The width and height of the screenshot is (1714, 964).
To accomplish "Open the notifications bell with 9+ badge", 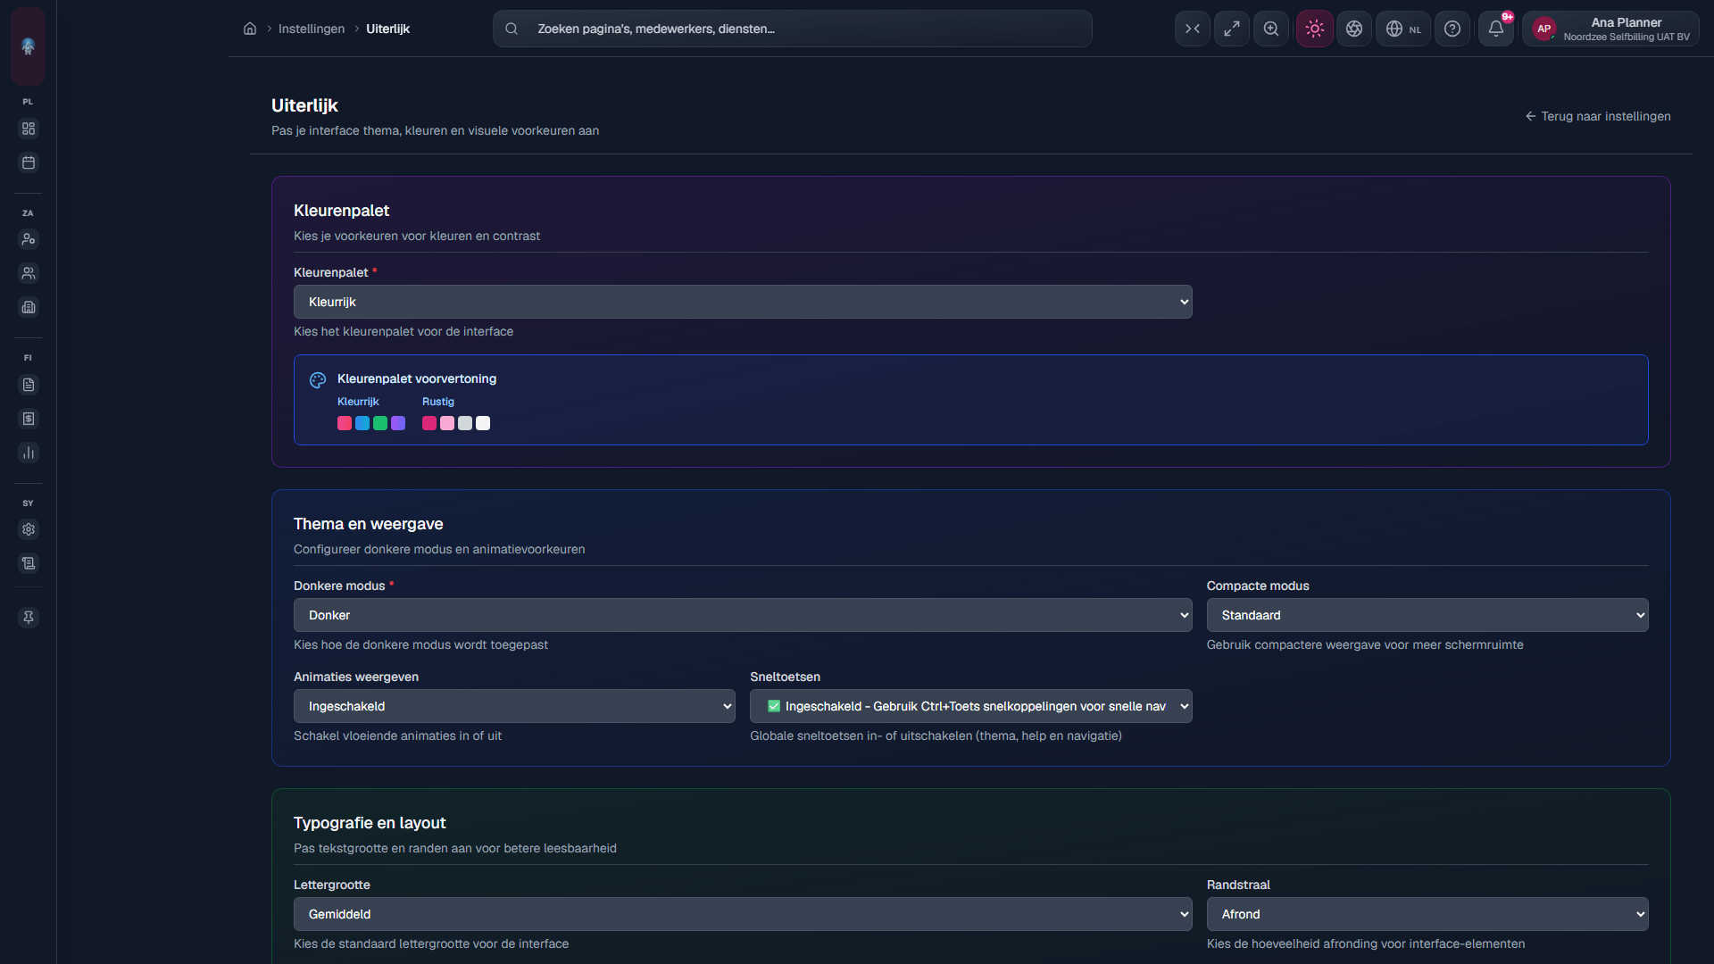I will coord(1496,29).
